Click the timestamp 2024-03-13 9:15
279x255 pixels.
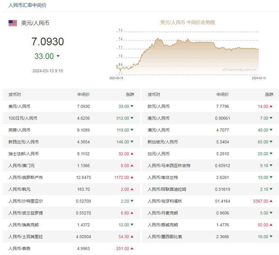tap(48, 71)
